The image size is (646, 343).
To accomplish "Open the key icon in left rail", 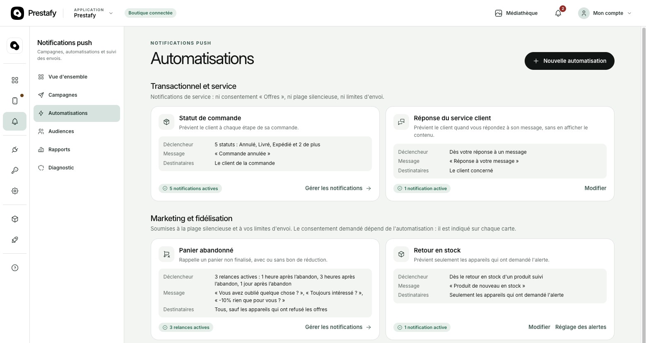I will [x=15, y=170].
